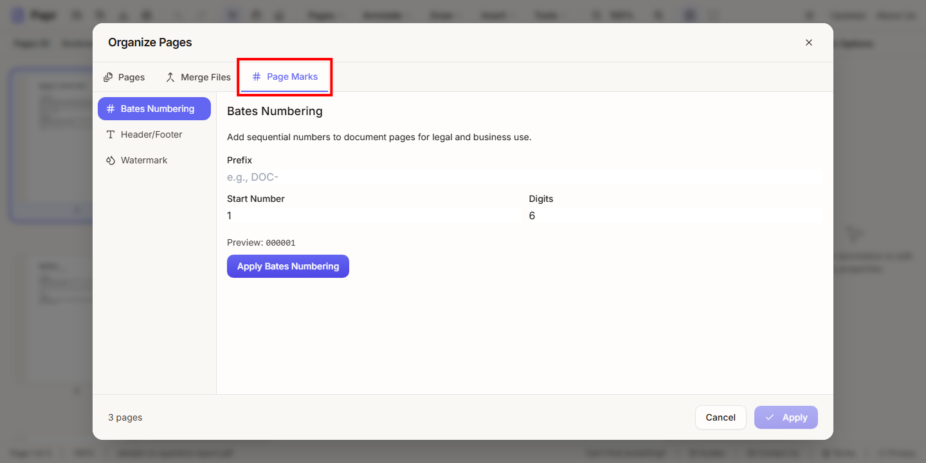Viewport: 926px width, 463px height.
Task: Select Bates Numbering in the sidebar
Action: point(154,109)
